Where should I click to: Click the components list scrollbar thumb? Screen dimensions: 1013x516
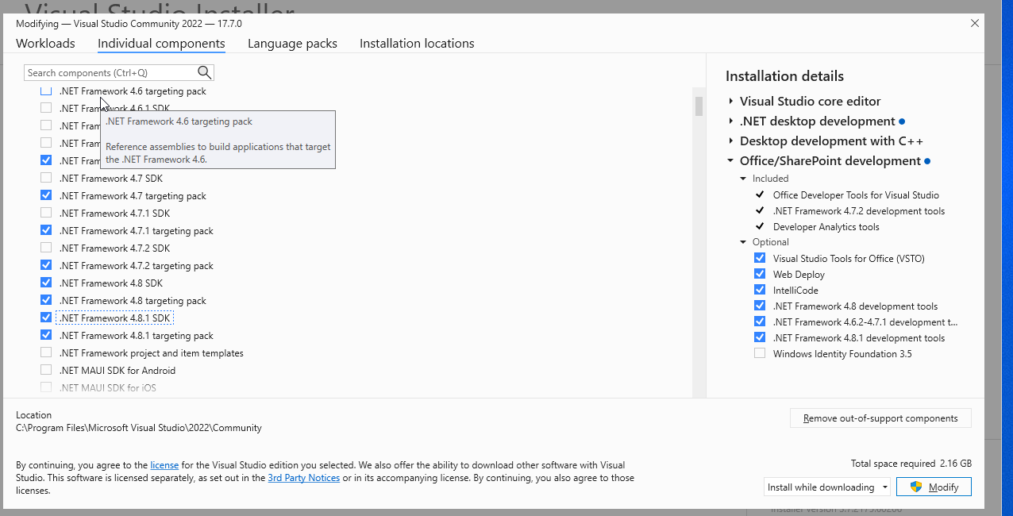pyautogui.click(x=699, y=106)
